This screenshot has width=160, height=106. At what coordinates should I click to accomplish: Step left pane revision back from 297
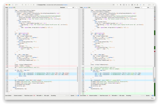coord(67,7)
